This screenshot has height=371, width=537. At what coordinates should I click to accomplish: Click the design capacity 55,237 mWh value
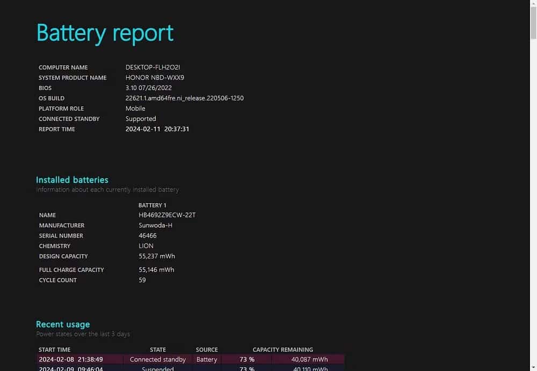tap(157, 256)
